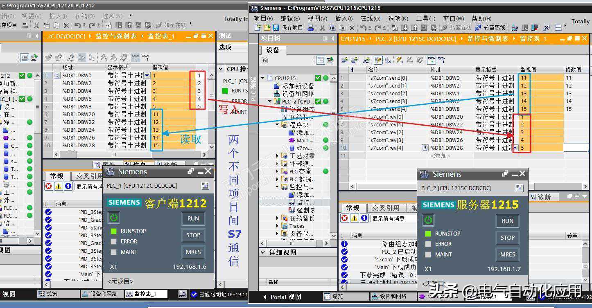This screenshot has width=592, height=308.
Task: Click the modify value cell for s7com.rev[4]
Action: [x=576, y=148]
